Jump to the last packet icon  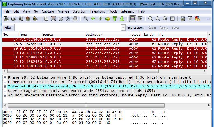coord(122,19)
